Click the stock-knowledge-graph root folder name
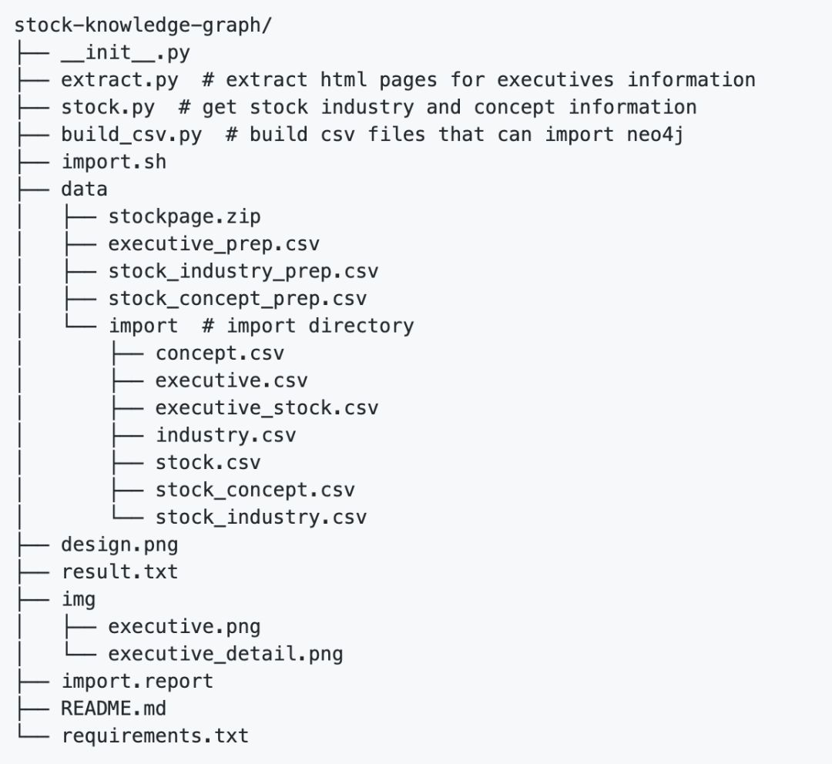832x764 pixels. (x=144, y=25)
